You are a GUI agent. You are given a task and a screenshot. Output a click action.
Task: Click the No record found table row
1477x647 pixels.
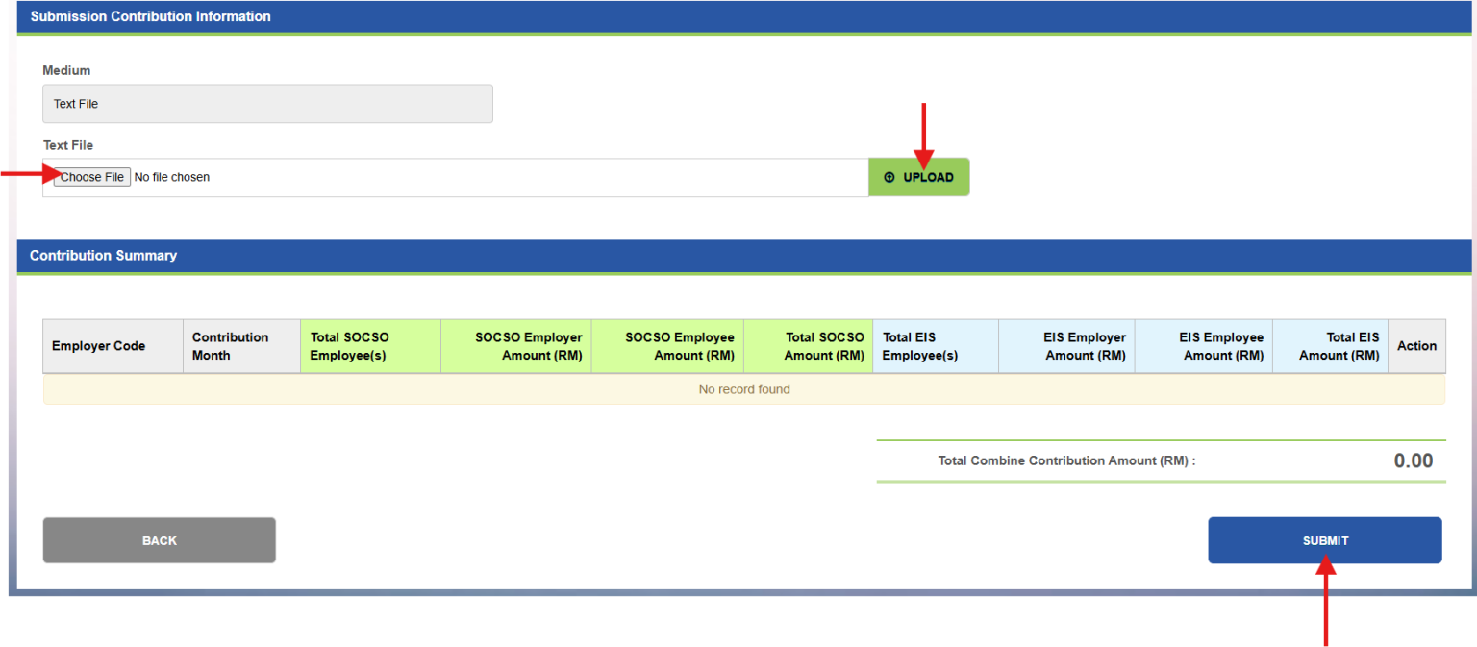[744, 389]
